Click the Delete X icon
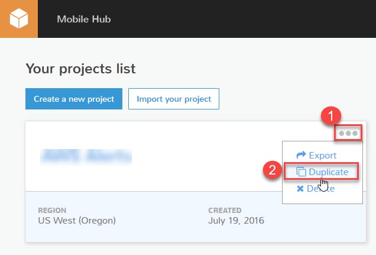This screenshot has height=255, width=376. coord(300,189)
